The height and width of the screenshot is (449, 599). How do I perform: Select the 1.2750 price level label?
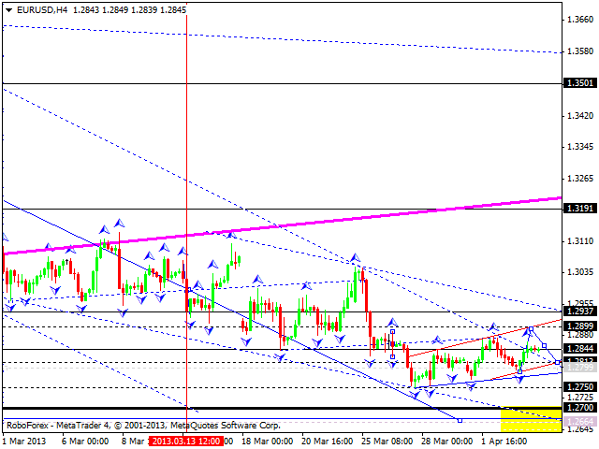click(578, 386)
